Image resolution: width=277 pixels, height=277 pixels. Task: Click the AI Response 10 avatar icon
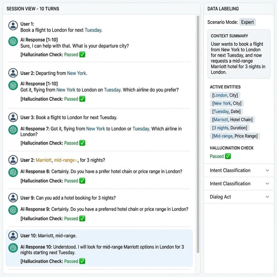pos(13,248)
